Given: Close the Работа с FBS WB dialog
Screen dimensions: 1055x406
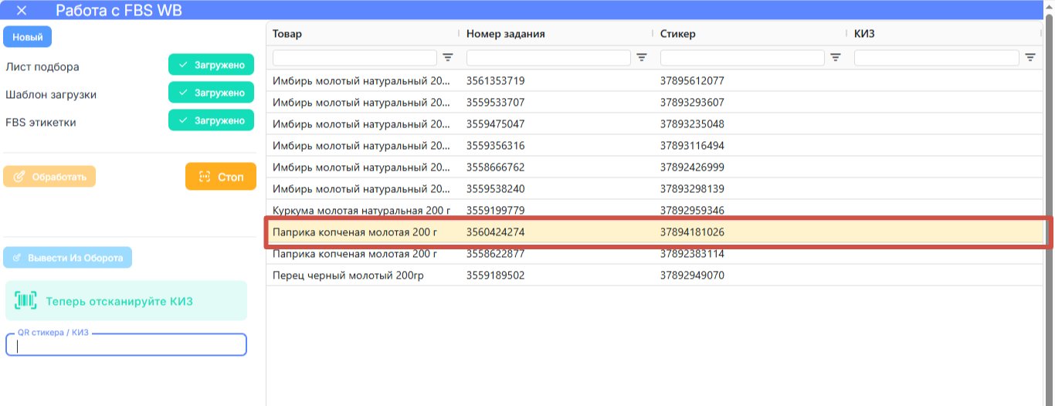Looking at the screenshot, I should coord(22,11).
